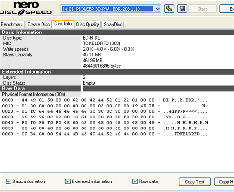This screenshot has width=234, height=192.
Task: Click the Disc Status label
Action: pyautogui.click(x=14, y=83)
